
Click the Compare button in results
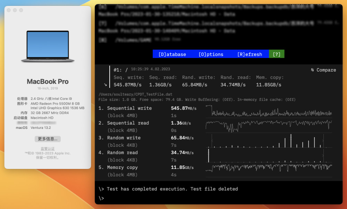323,70
